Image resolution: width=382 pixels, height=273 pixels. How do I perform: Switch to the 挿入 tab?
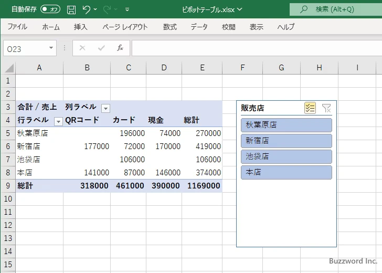(81, 27)
